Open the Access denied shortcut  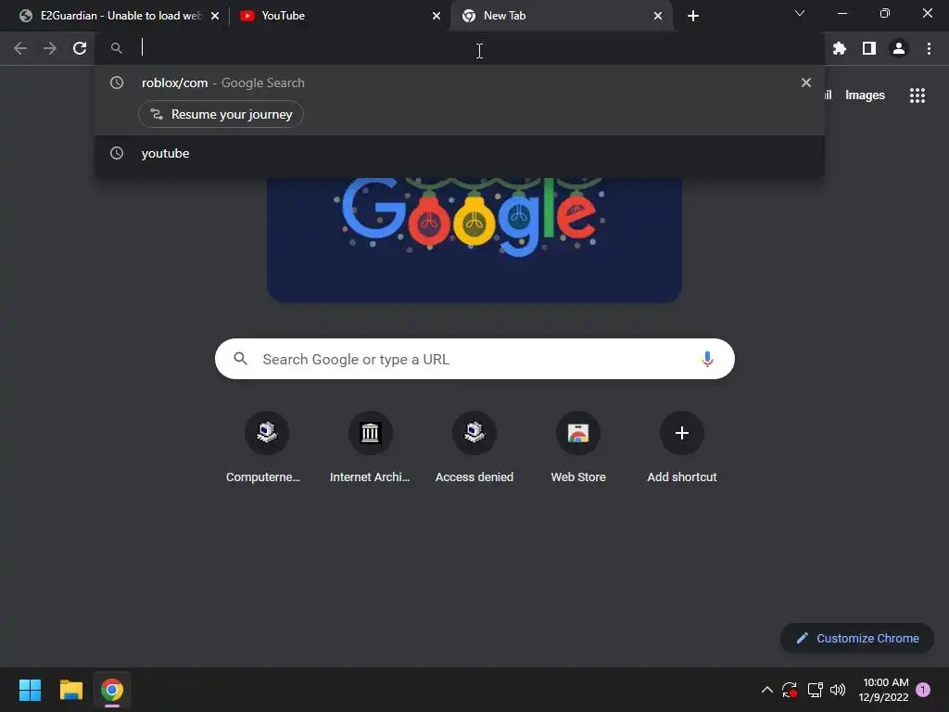474,449
